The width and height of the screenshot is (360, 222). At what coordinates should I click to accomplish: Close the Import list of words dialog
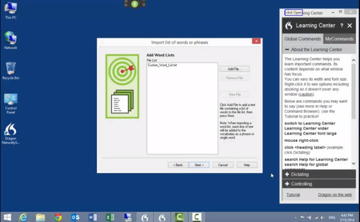[256, 41]
